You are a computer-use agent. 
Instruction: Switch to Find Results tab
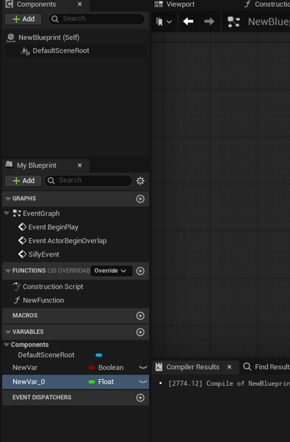click(266, 366)
